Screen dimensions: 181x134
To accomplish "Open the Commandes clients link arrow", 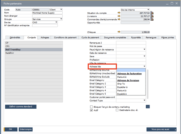I will 119,19.
